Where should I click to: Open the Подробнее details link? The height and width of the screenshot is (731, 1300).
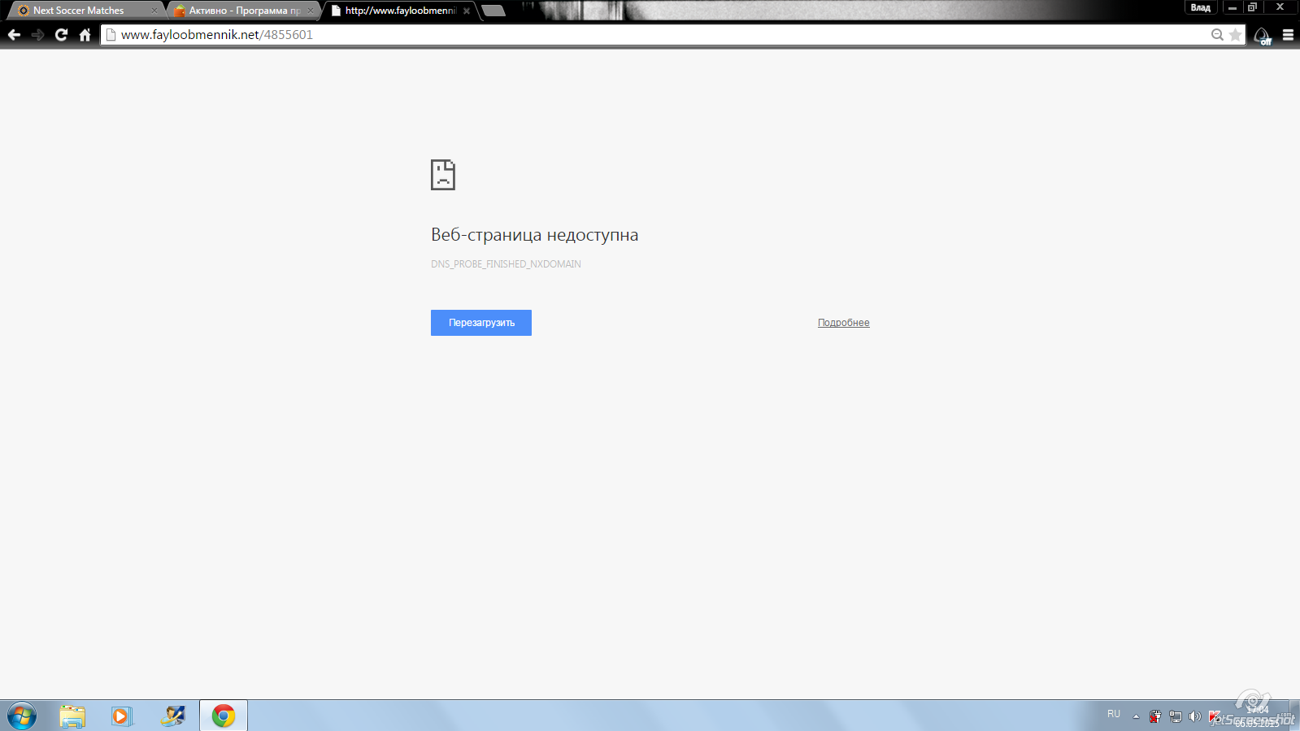tap(844, 323)
